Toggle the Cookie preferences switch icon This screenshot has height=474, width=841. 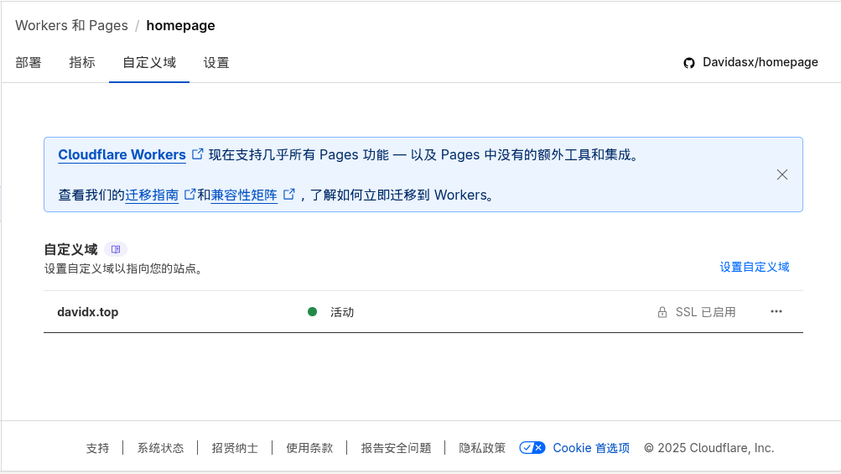532,448
